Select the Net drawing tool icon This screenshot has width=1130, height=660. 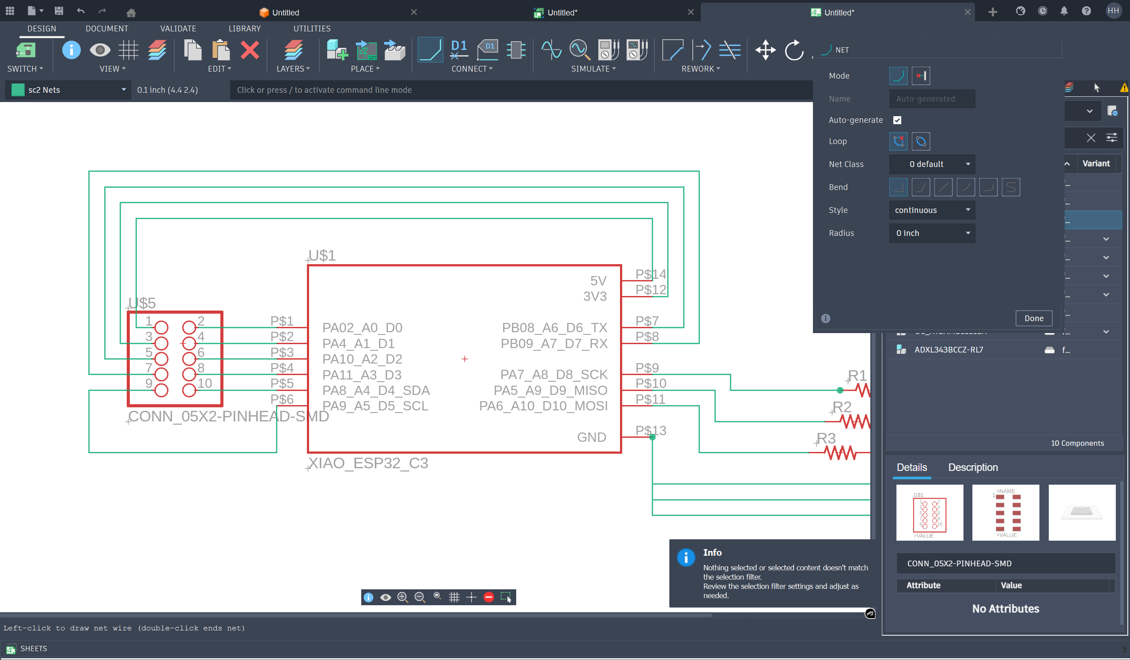tap(430, 50)
